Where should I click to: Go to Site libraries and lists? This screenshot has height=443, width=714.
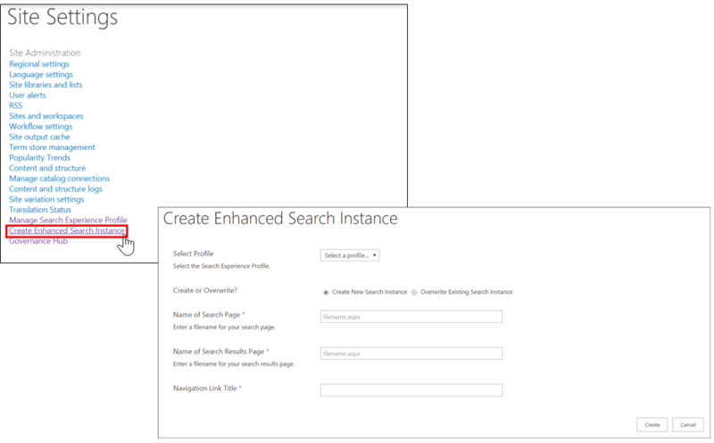[x=46, y=85]
